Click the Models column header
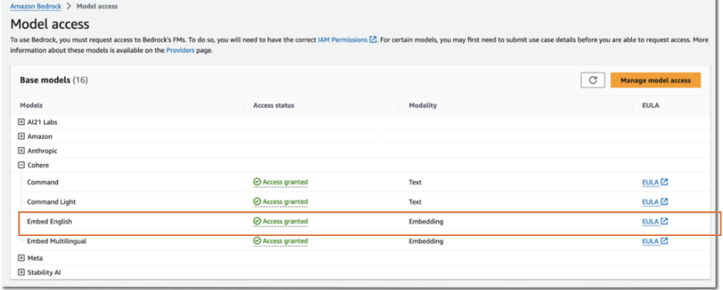 pyautogui.click(x=32, y=106)
